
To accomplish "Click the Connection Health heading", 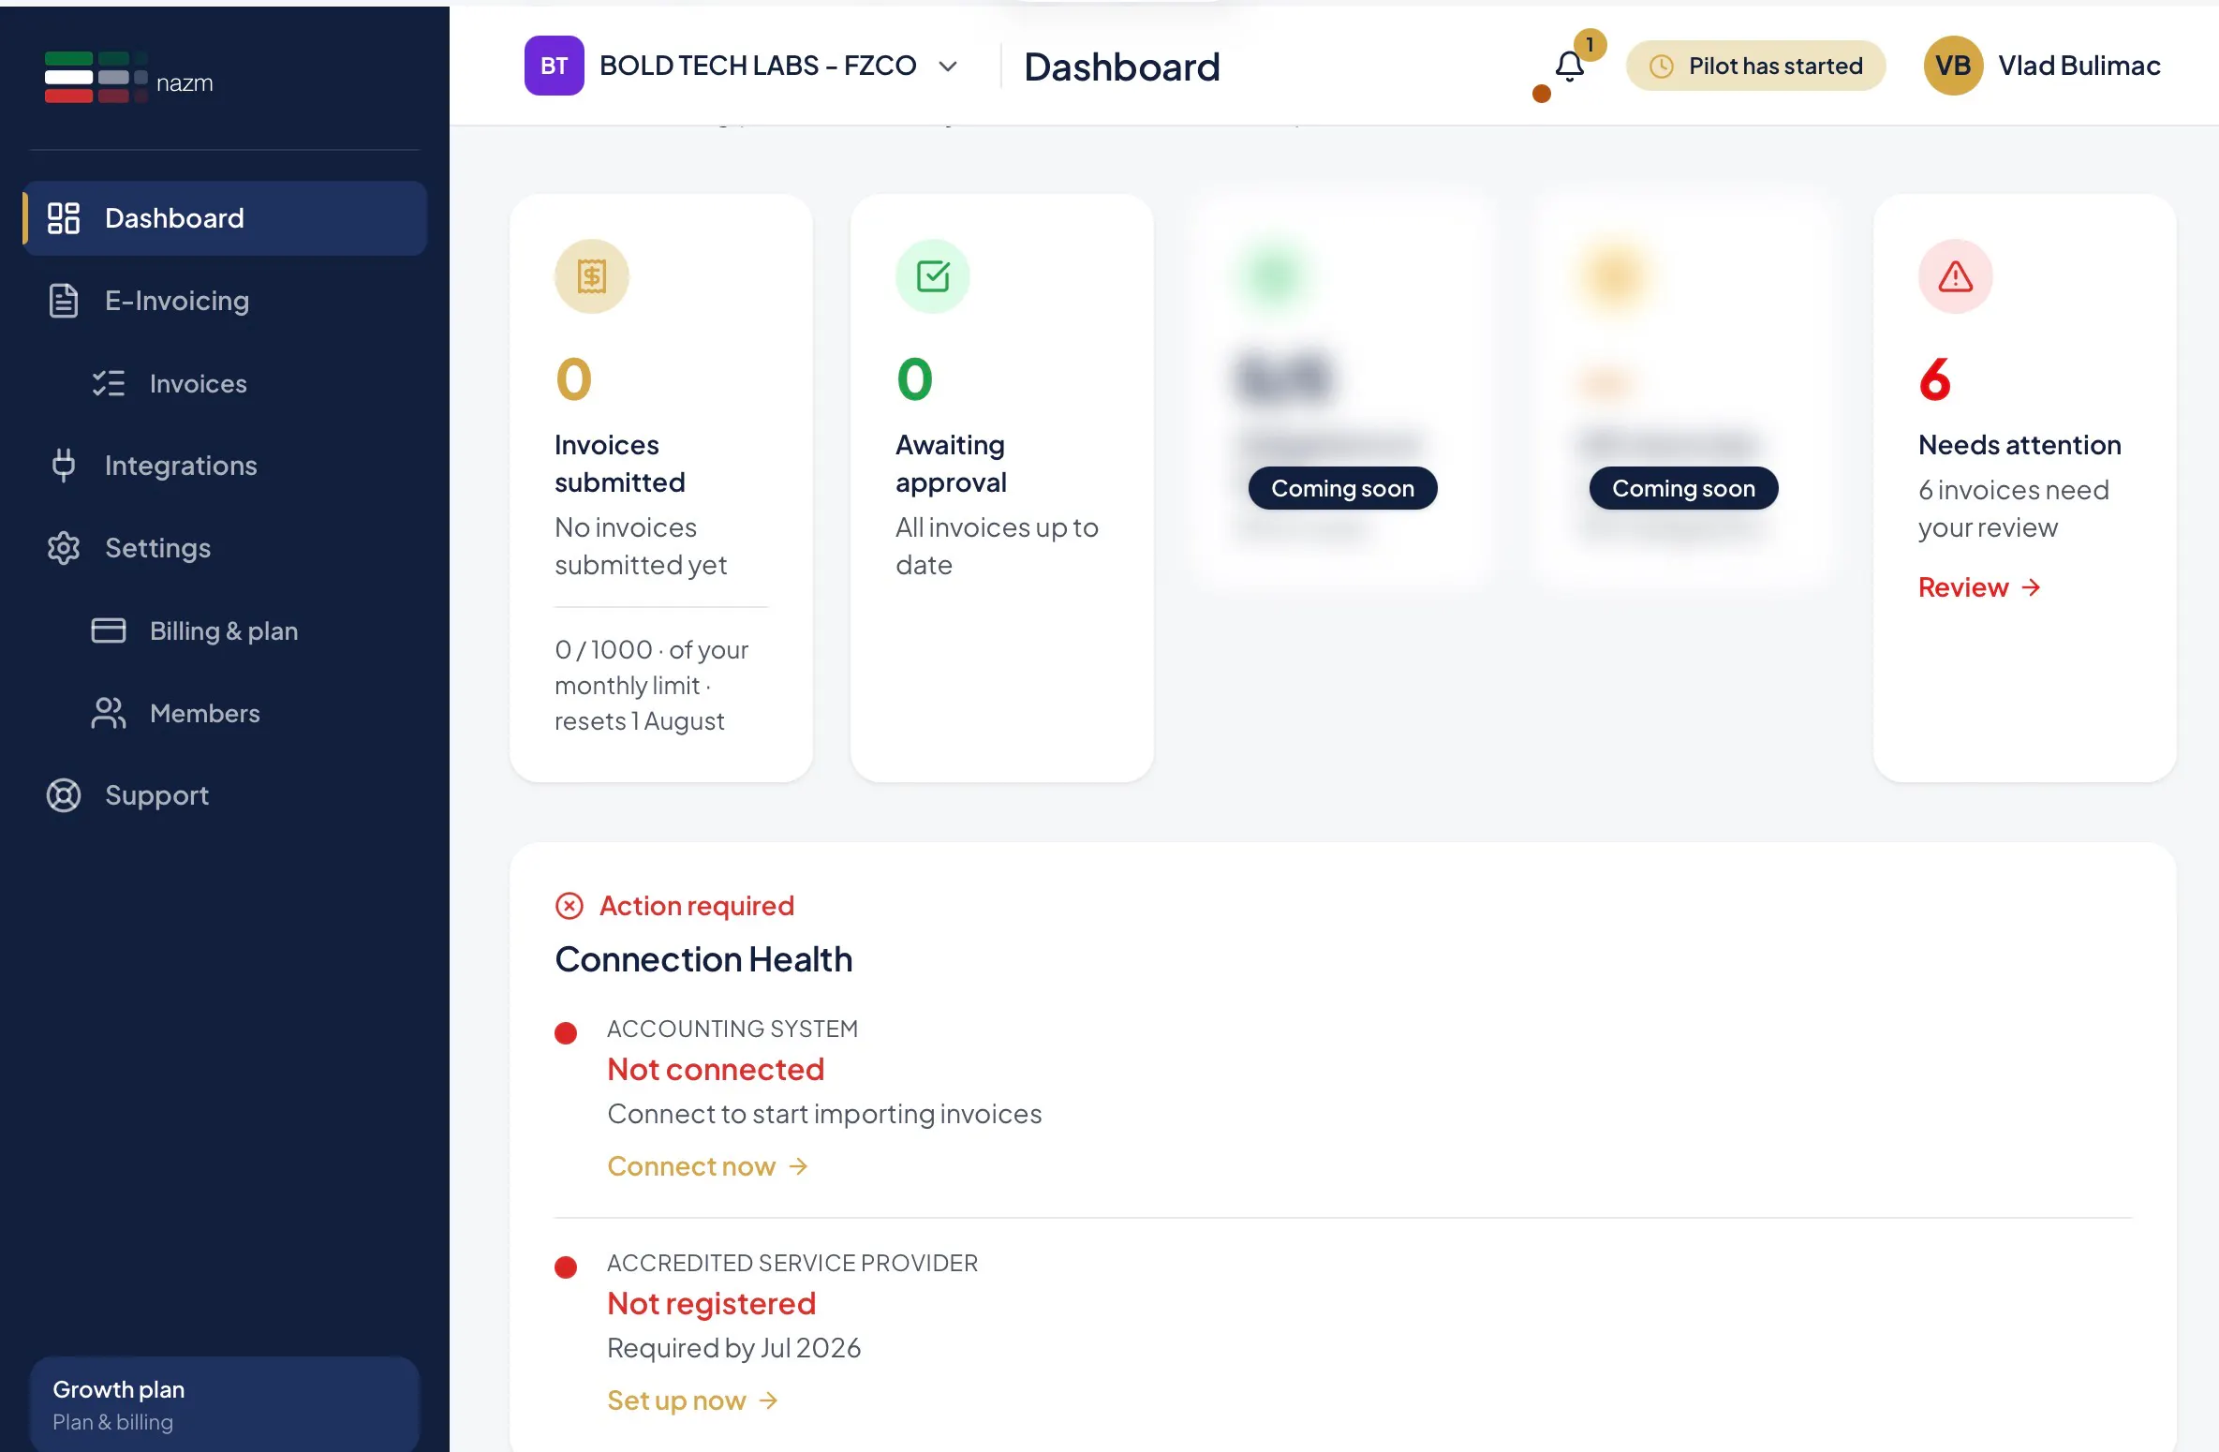I will tap(703, 959).
